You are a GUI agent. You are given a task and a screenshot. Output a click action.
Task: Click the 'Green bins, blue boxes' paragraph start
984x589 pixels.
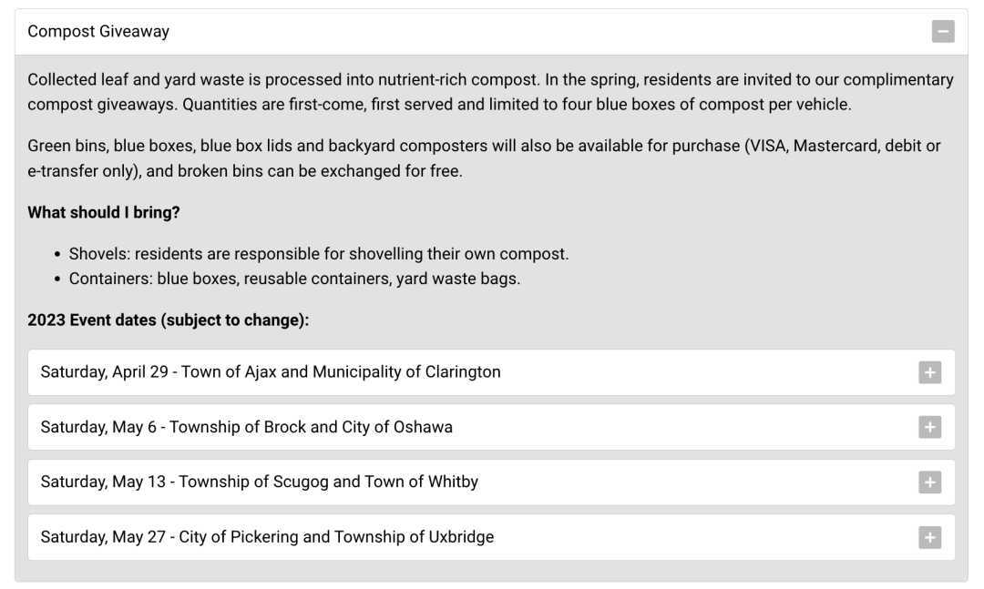100,147
